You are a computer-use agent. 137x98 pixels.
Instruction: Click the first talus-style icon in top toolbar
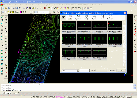coord(73,8)
